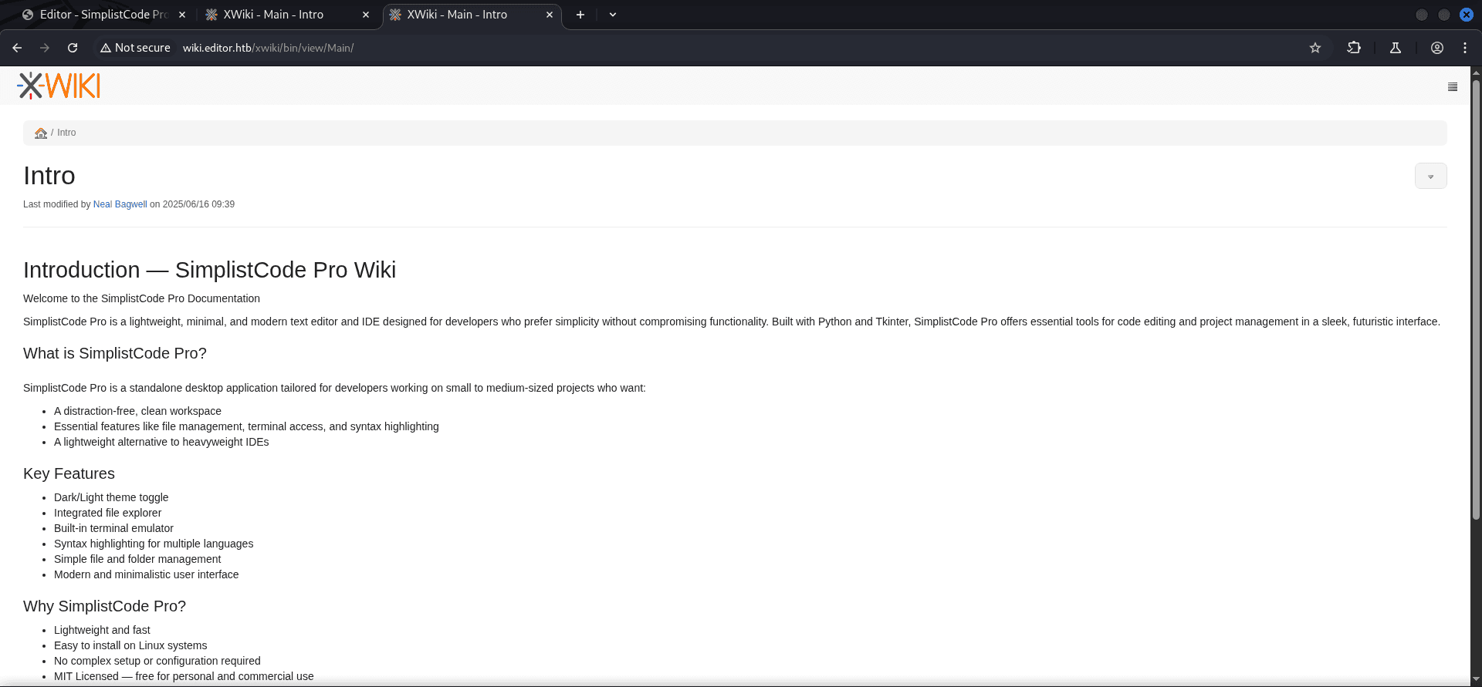
Task: Click 'Simple file and folder management' bullet
Action: coord(137,559)
